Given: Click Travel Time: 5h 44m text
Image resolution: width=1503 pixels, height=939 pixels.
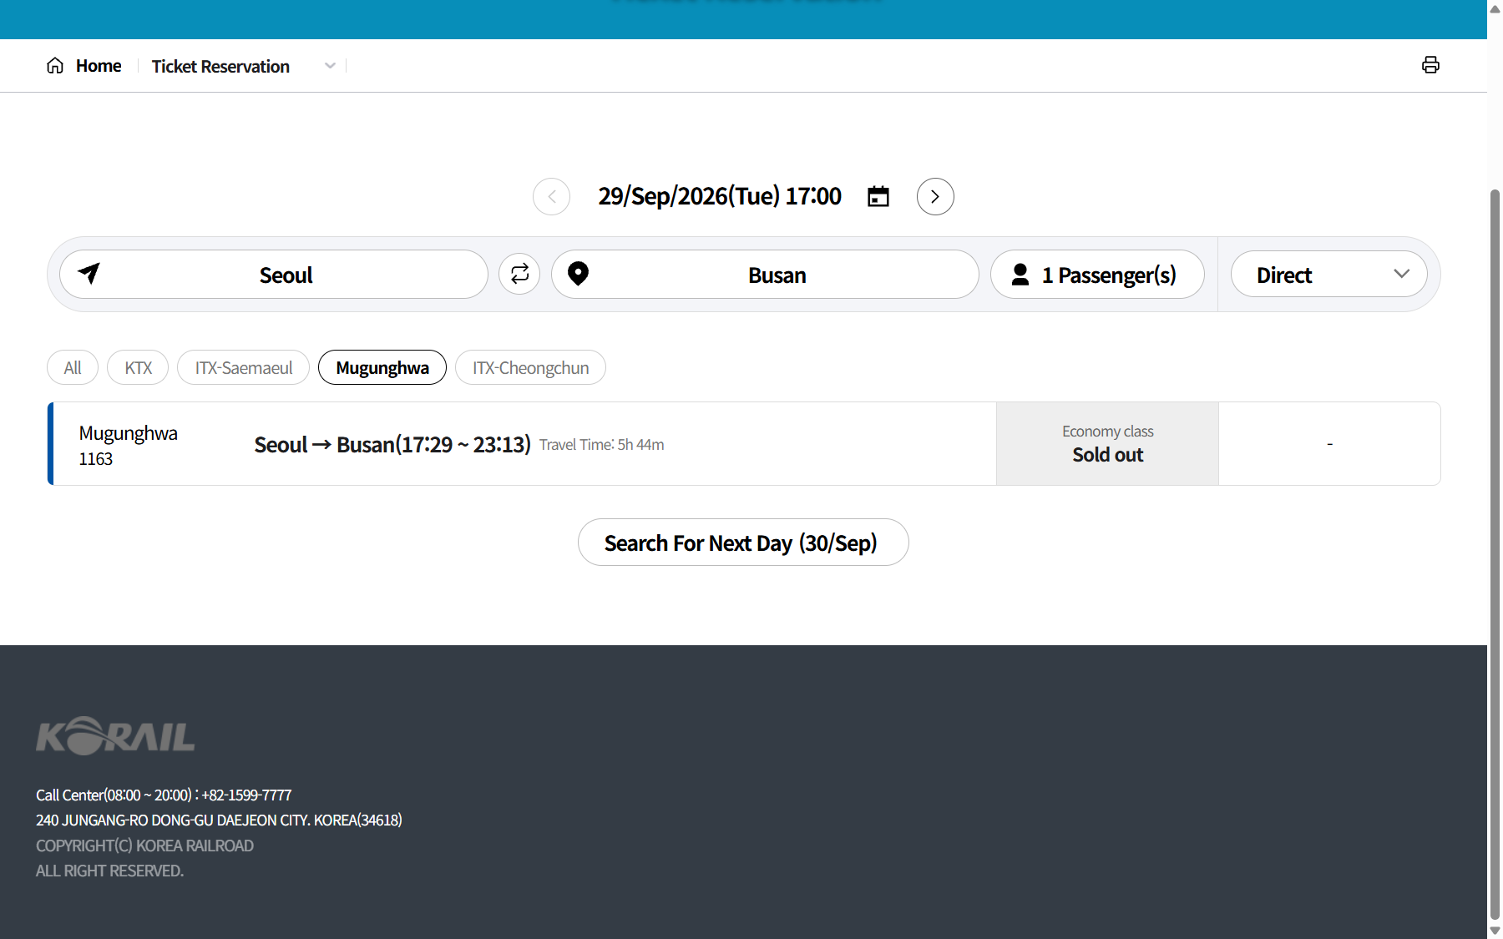Looking at the screenshot, I should pyautogui.click(x=602, y=445).
